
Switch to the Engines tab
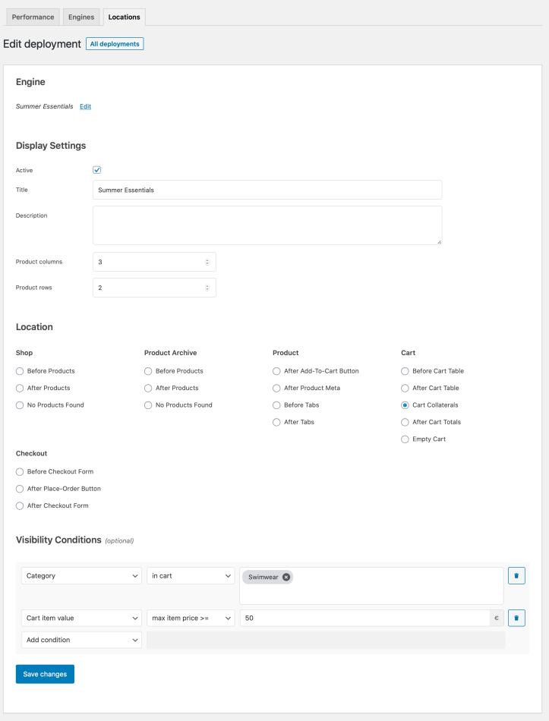(81, 17)
